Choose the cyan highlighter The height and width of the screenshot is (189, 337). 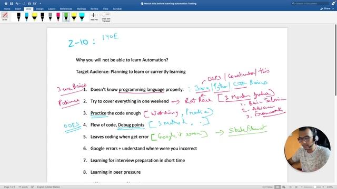[x=82, y=17]
